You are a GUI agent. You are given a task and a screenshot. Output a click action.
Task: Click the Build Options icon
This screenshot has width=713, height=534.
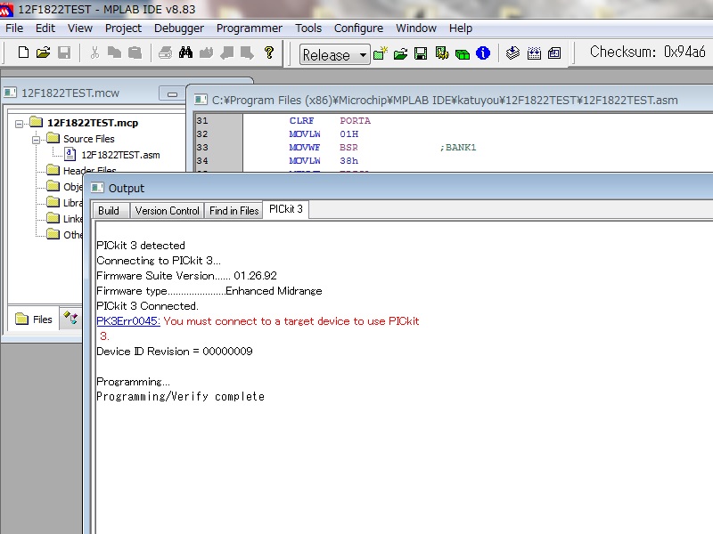[441, 54]
